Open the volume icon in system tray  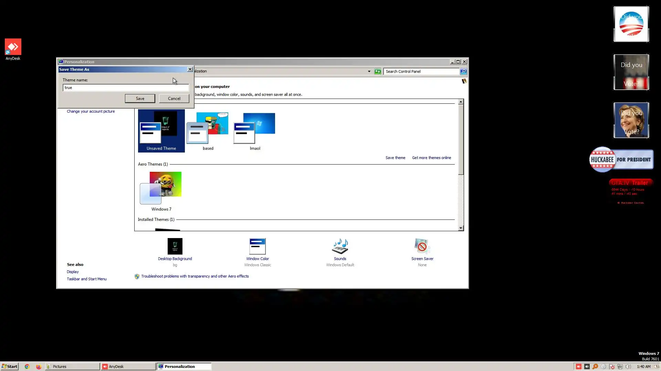628,367
